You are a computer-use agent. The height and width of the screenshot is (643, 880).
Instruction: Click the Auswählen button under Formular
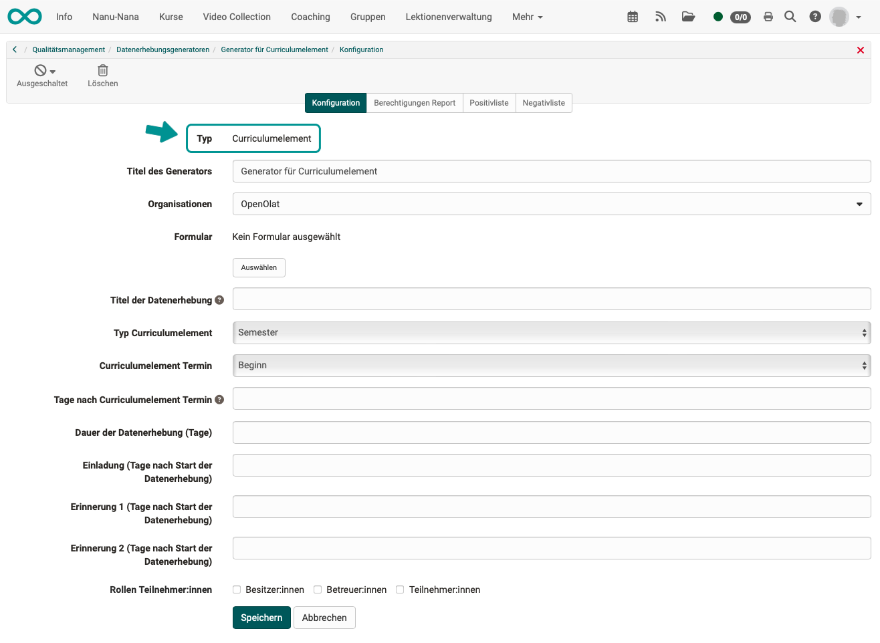(x=259, y=267)
